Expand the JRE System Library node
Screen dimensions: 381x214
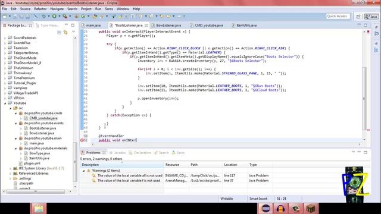[10, 168]
